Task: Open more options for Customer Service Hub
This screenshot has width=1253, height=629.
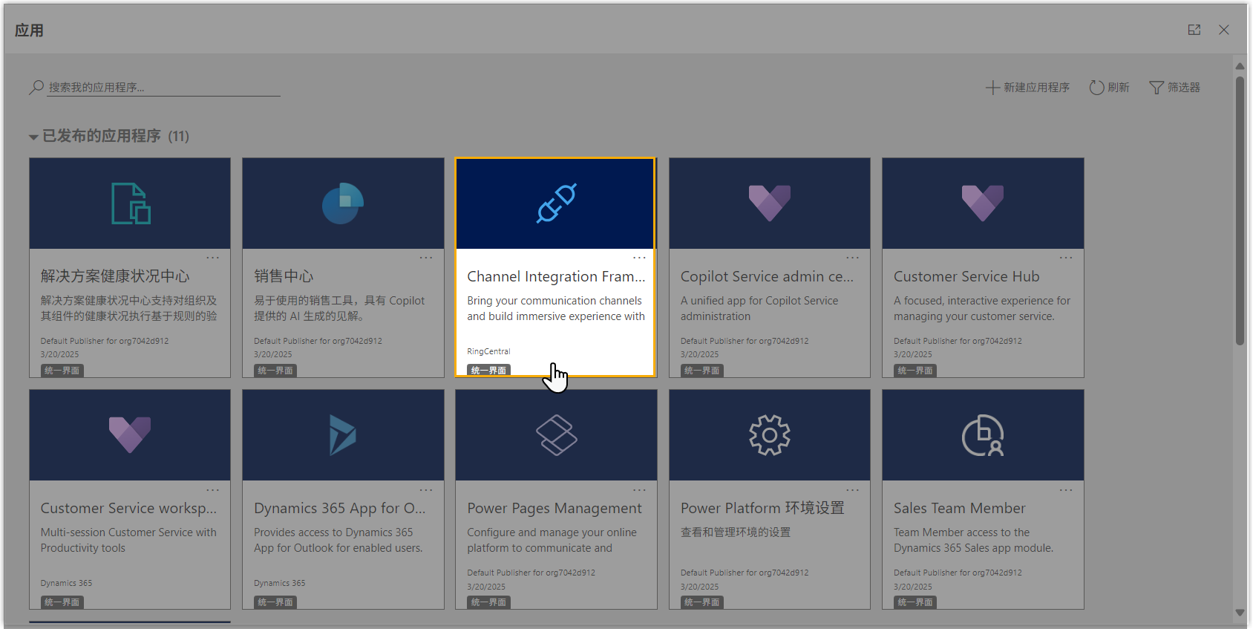Action: [1065, 258]
